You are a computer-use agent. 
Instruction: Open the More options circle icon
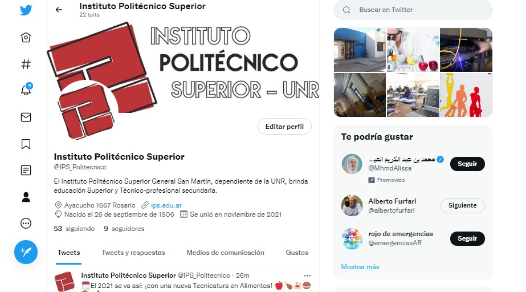click(26, 224)
